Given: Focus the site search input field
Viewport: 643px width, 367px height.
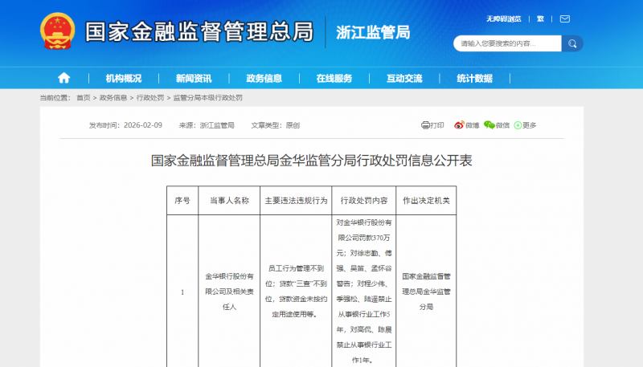Looking at the screenshot, I should coord(506,43).
